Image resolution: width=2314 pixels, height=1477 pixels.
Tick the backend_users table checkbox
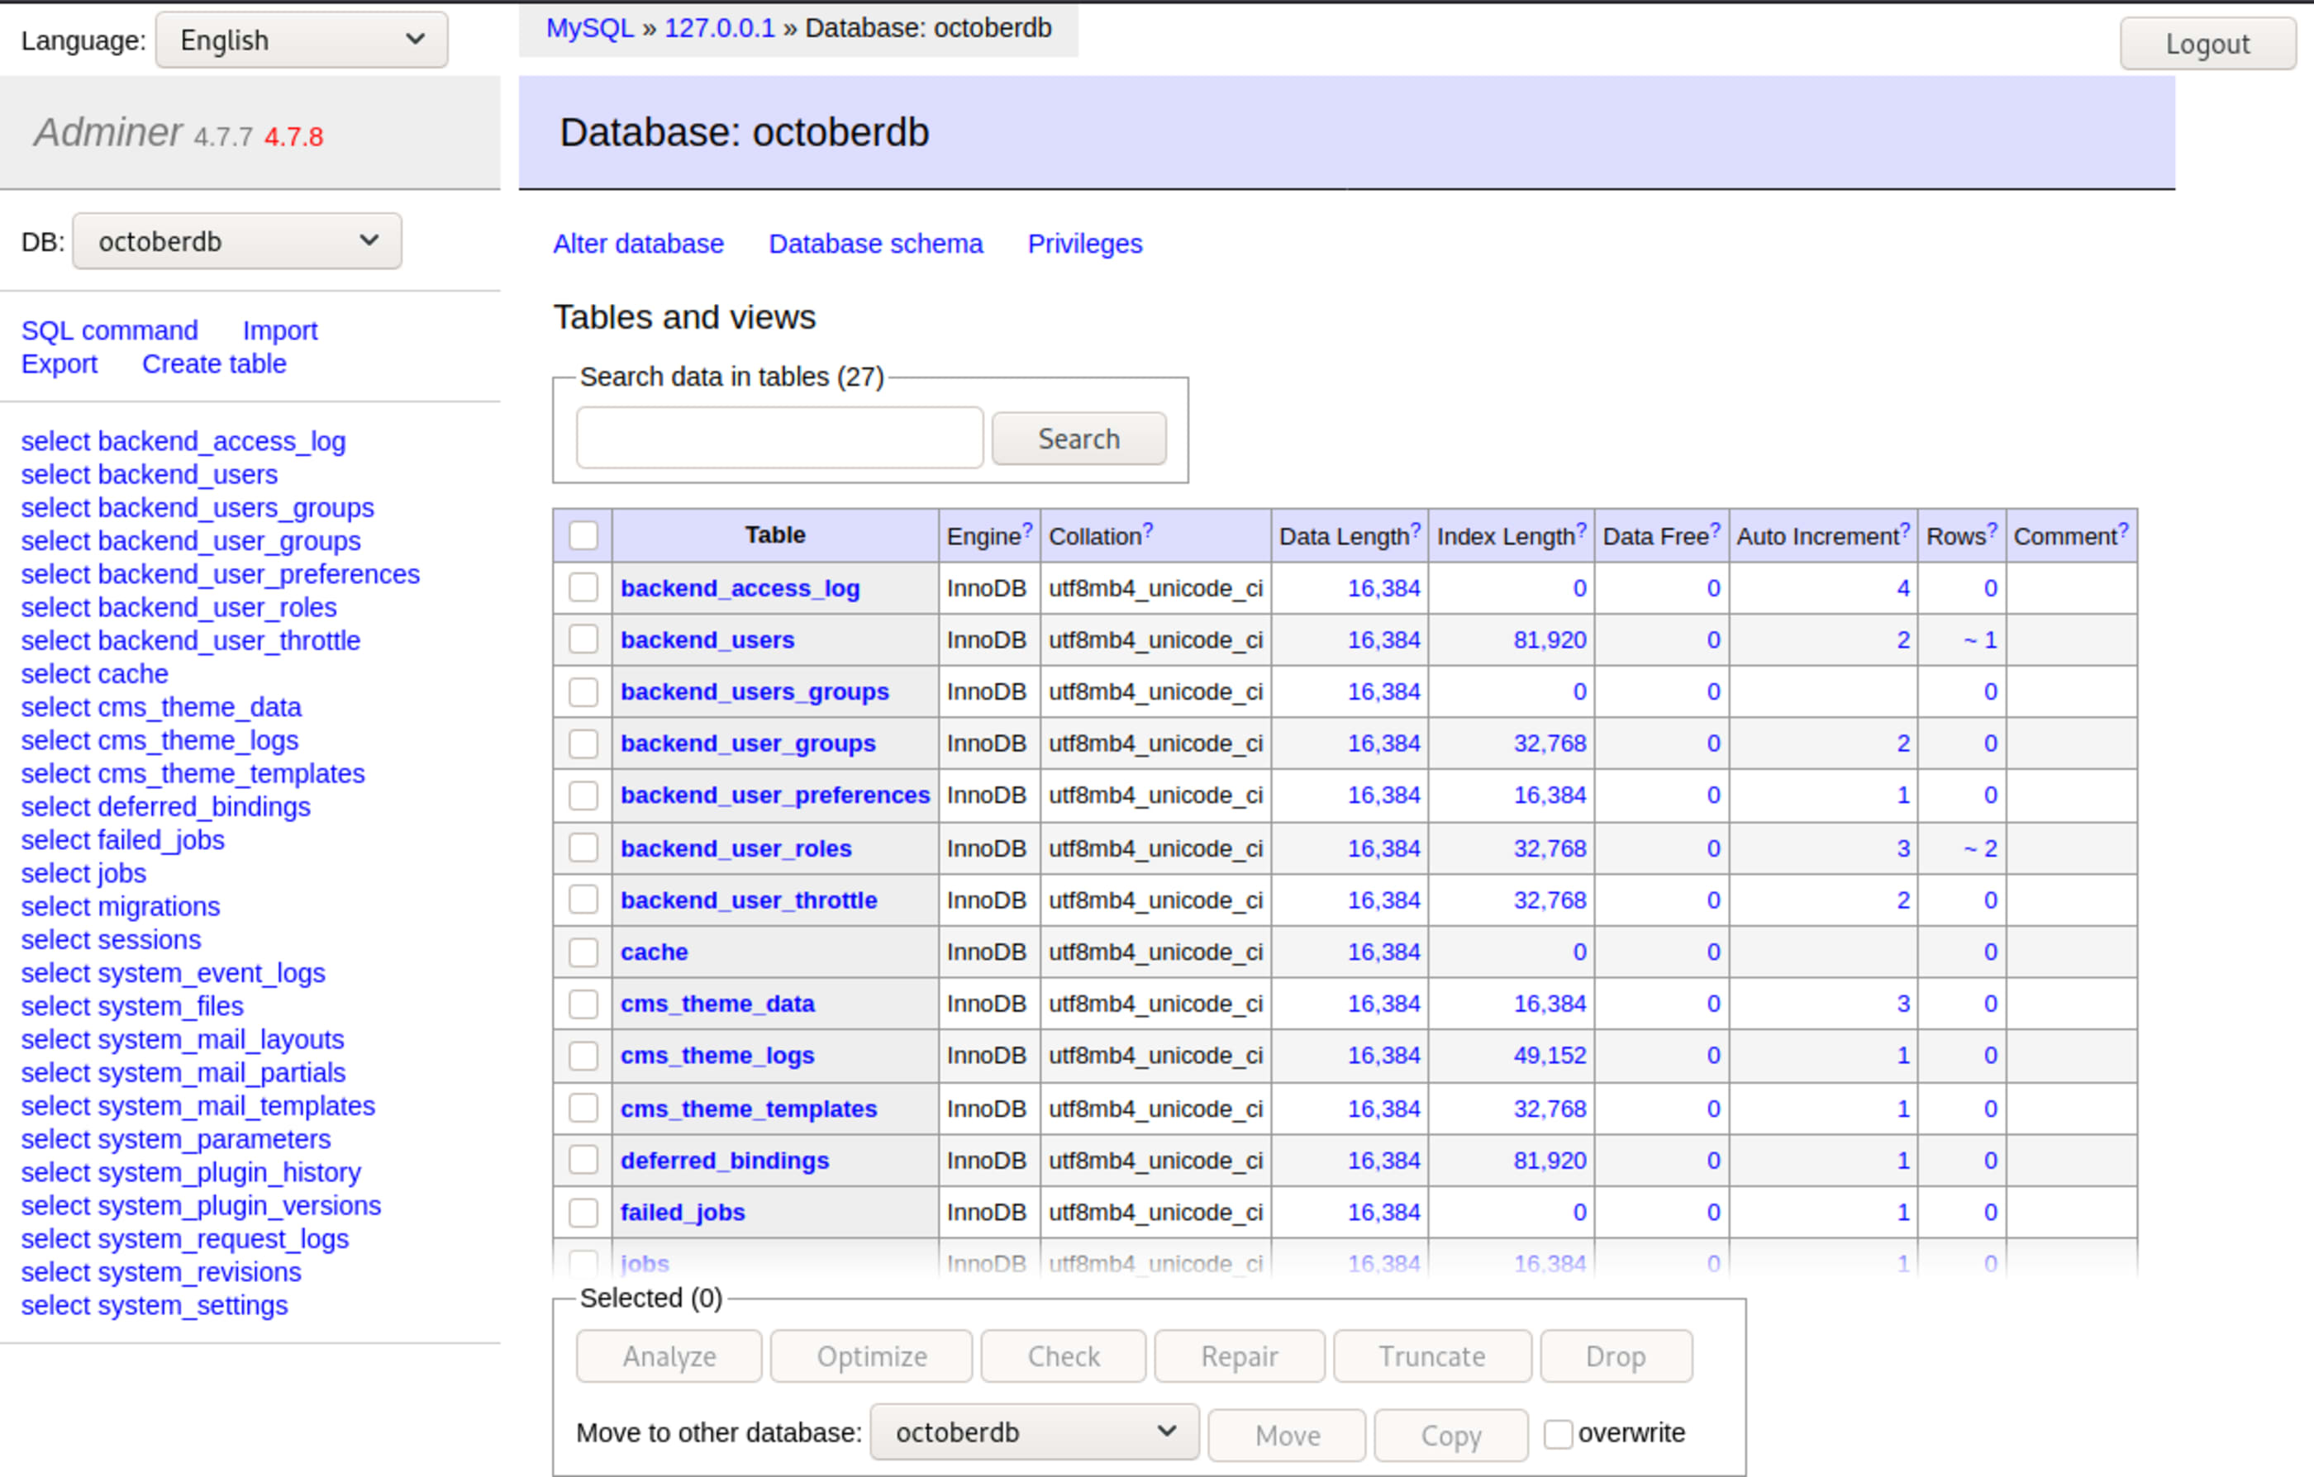pos(583,639)
